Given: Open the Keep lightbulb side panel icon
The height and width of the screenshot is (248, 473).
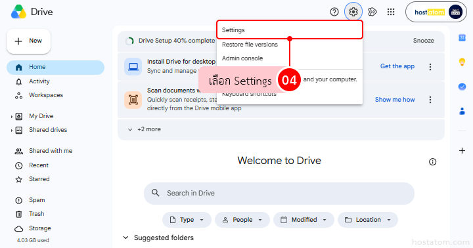Looking at the screenshot, I should (462, 62).
